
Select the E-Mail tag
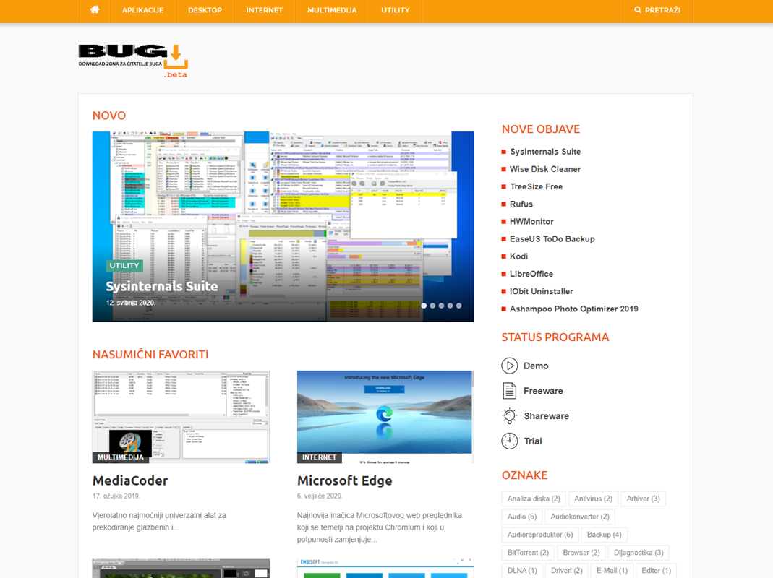click(612, 571)
